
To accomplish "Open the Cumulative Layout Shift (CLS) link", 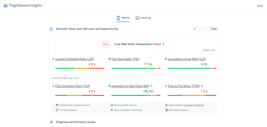I will coord(187,59).
